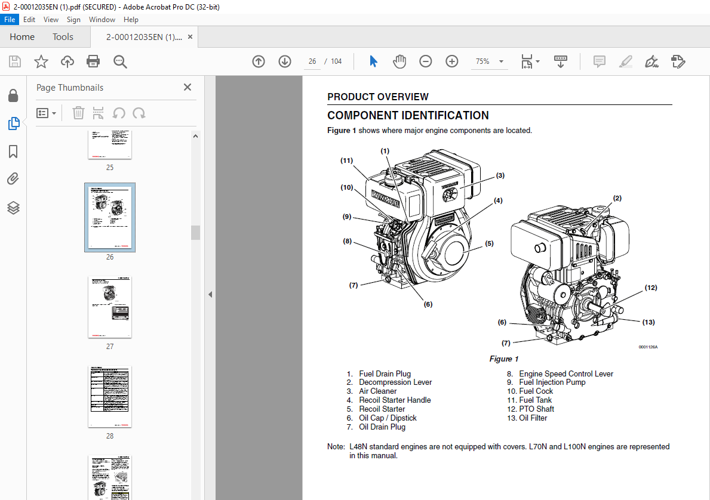Open the Sign document pen icon
710x500 pixels.
[x=651, y=61]
